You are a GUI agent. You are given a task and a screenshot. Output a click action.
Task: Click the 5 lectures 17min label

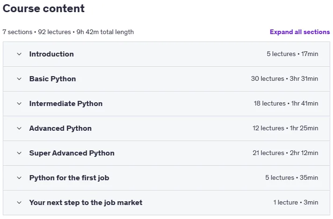coord(292,54)
